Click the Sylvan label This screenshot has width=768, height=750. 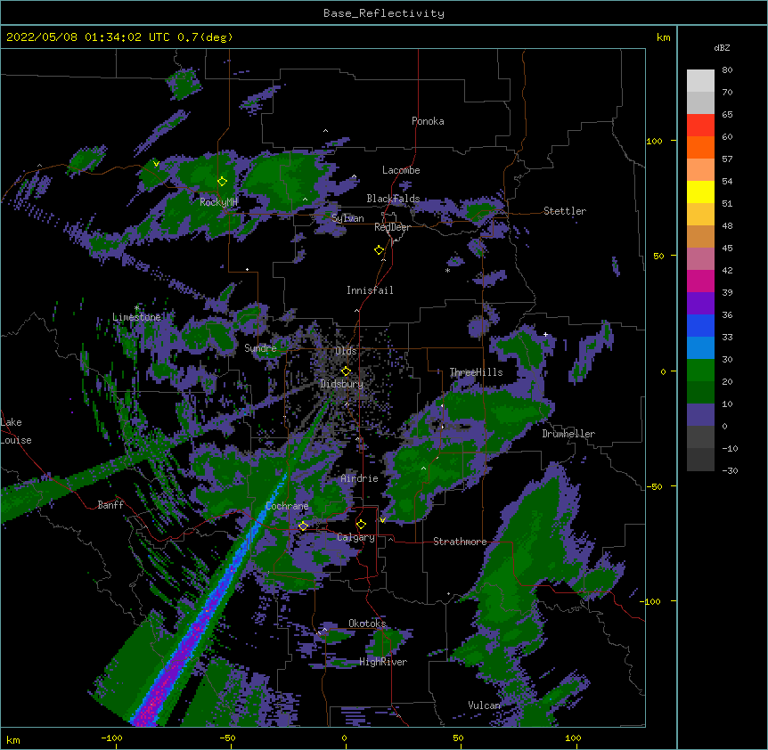point(347,218)
